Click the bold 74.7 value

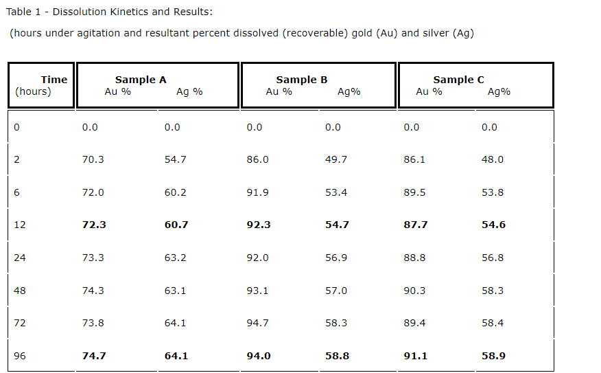point(94,356)
